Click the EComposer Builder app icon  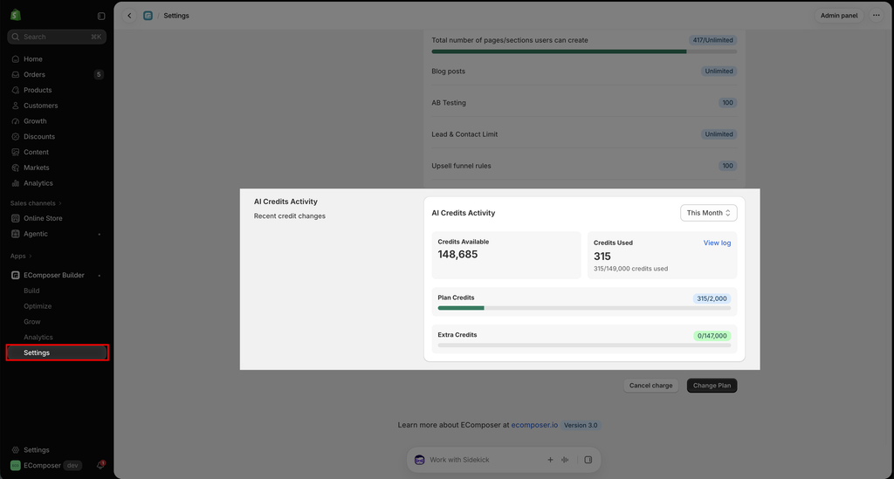tap(16, 275)
